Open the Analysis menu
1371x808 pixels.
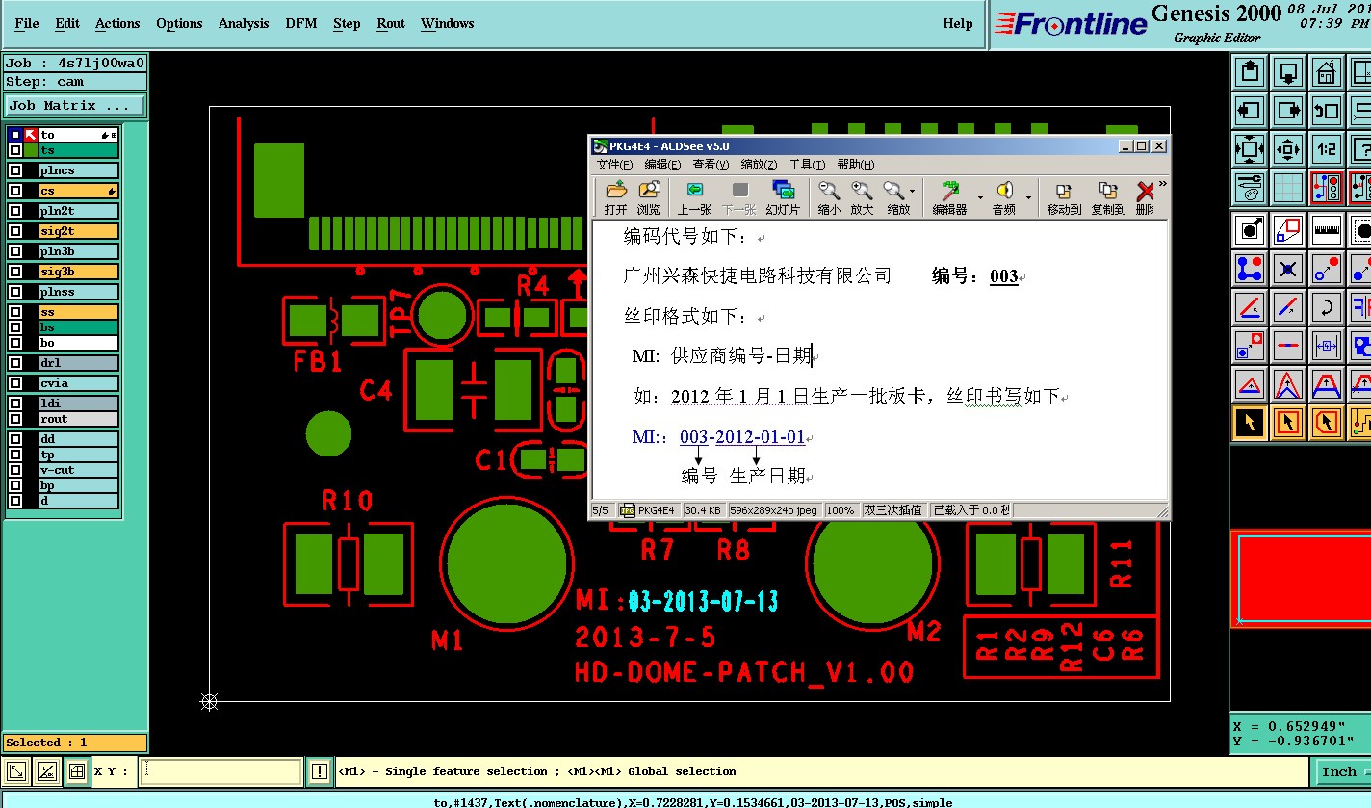[x=244, y=23]
